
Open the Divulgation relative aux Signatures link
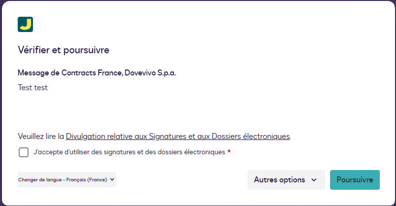click(178, 136)
